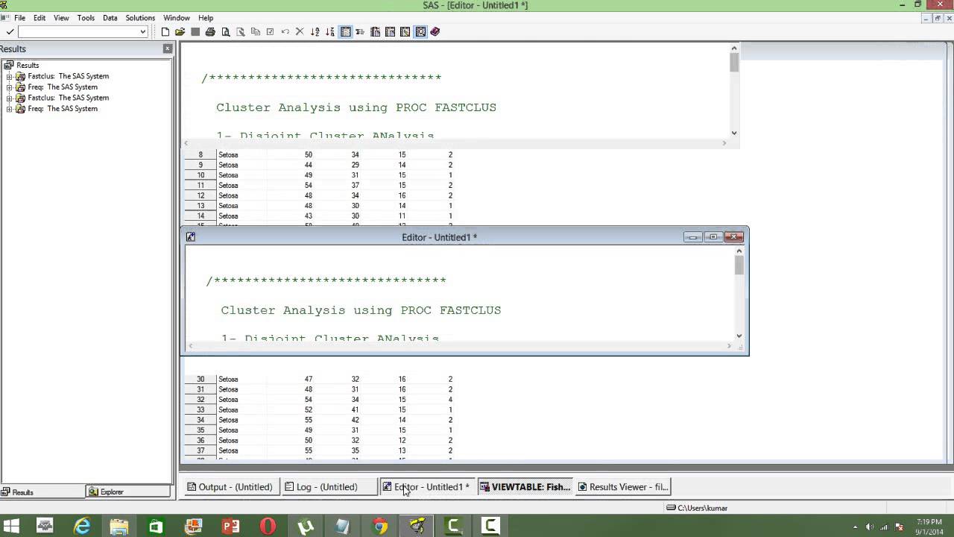Sort ascending with the A-Z icon
The height and width of the screenshot is (537, 954).
(x=315, y=32)
